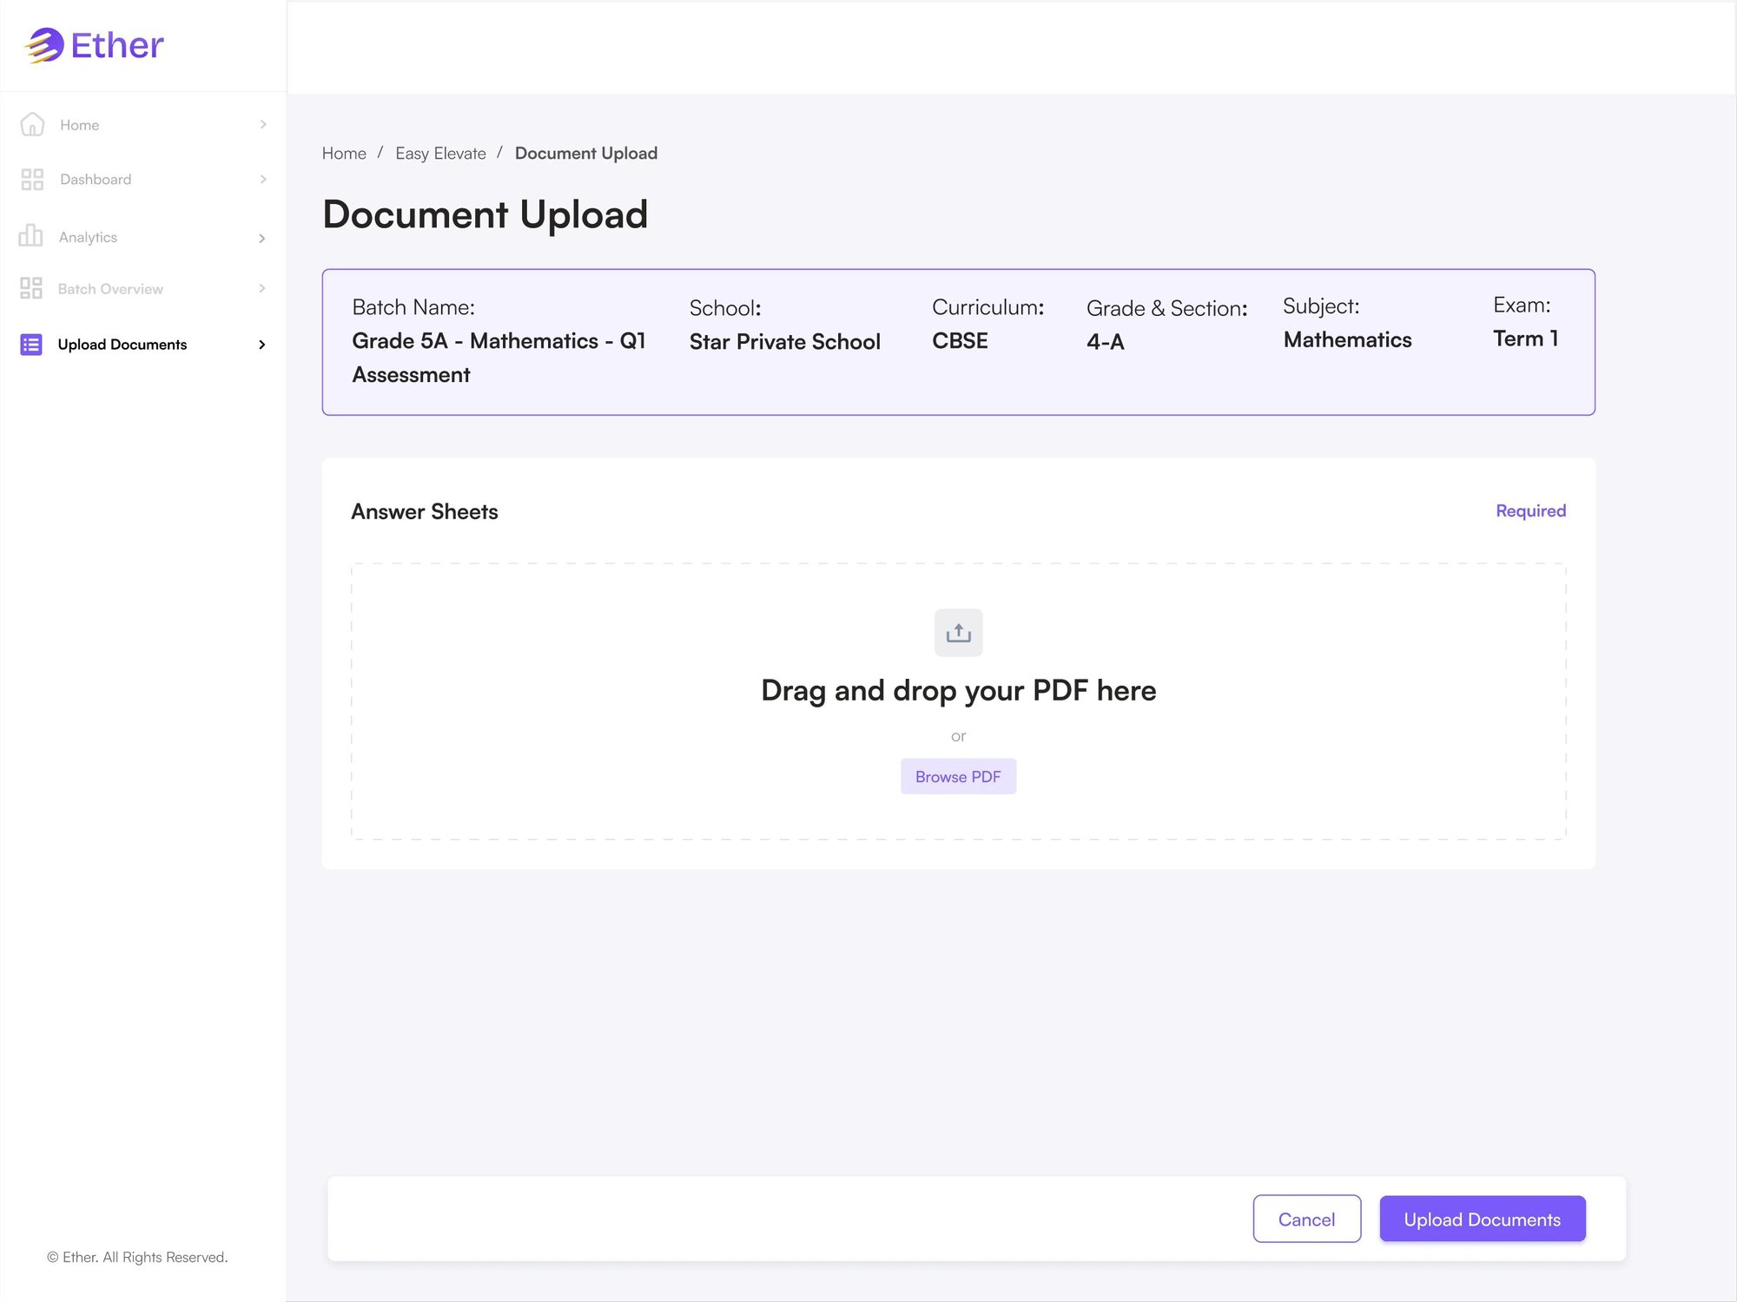
Task: Click the Upload Documents list icon
Action: tap(31, 345)
